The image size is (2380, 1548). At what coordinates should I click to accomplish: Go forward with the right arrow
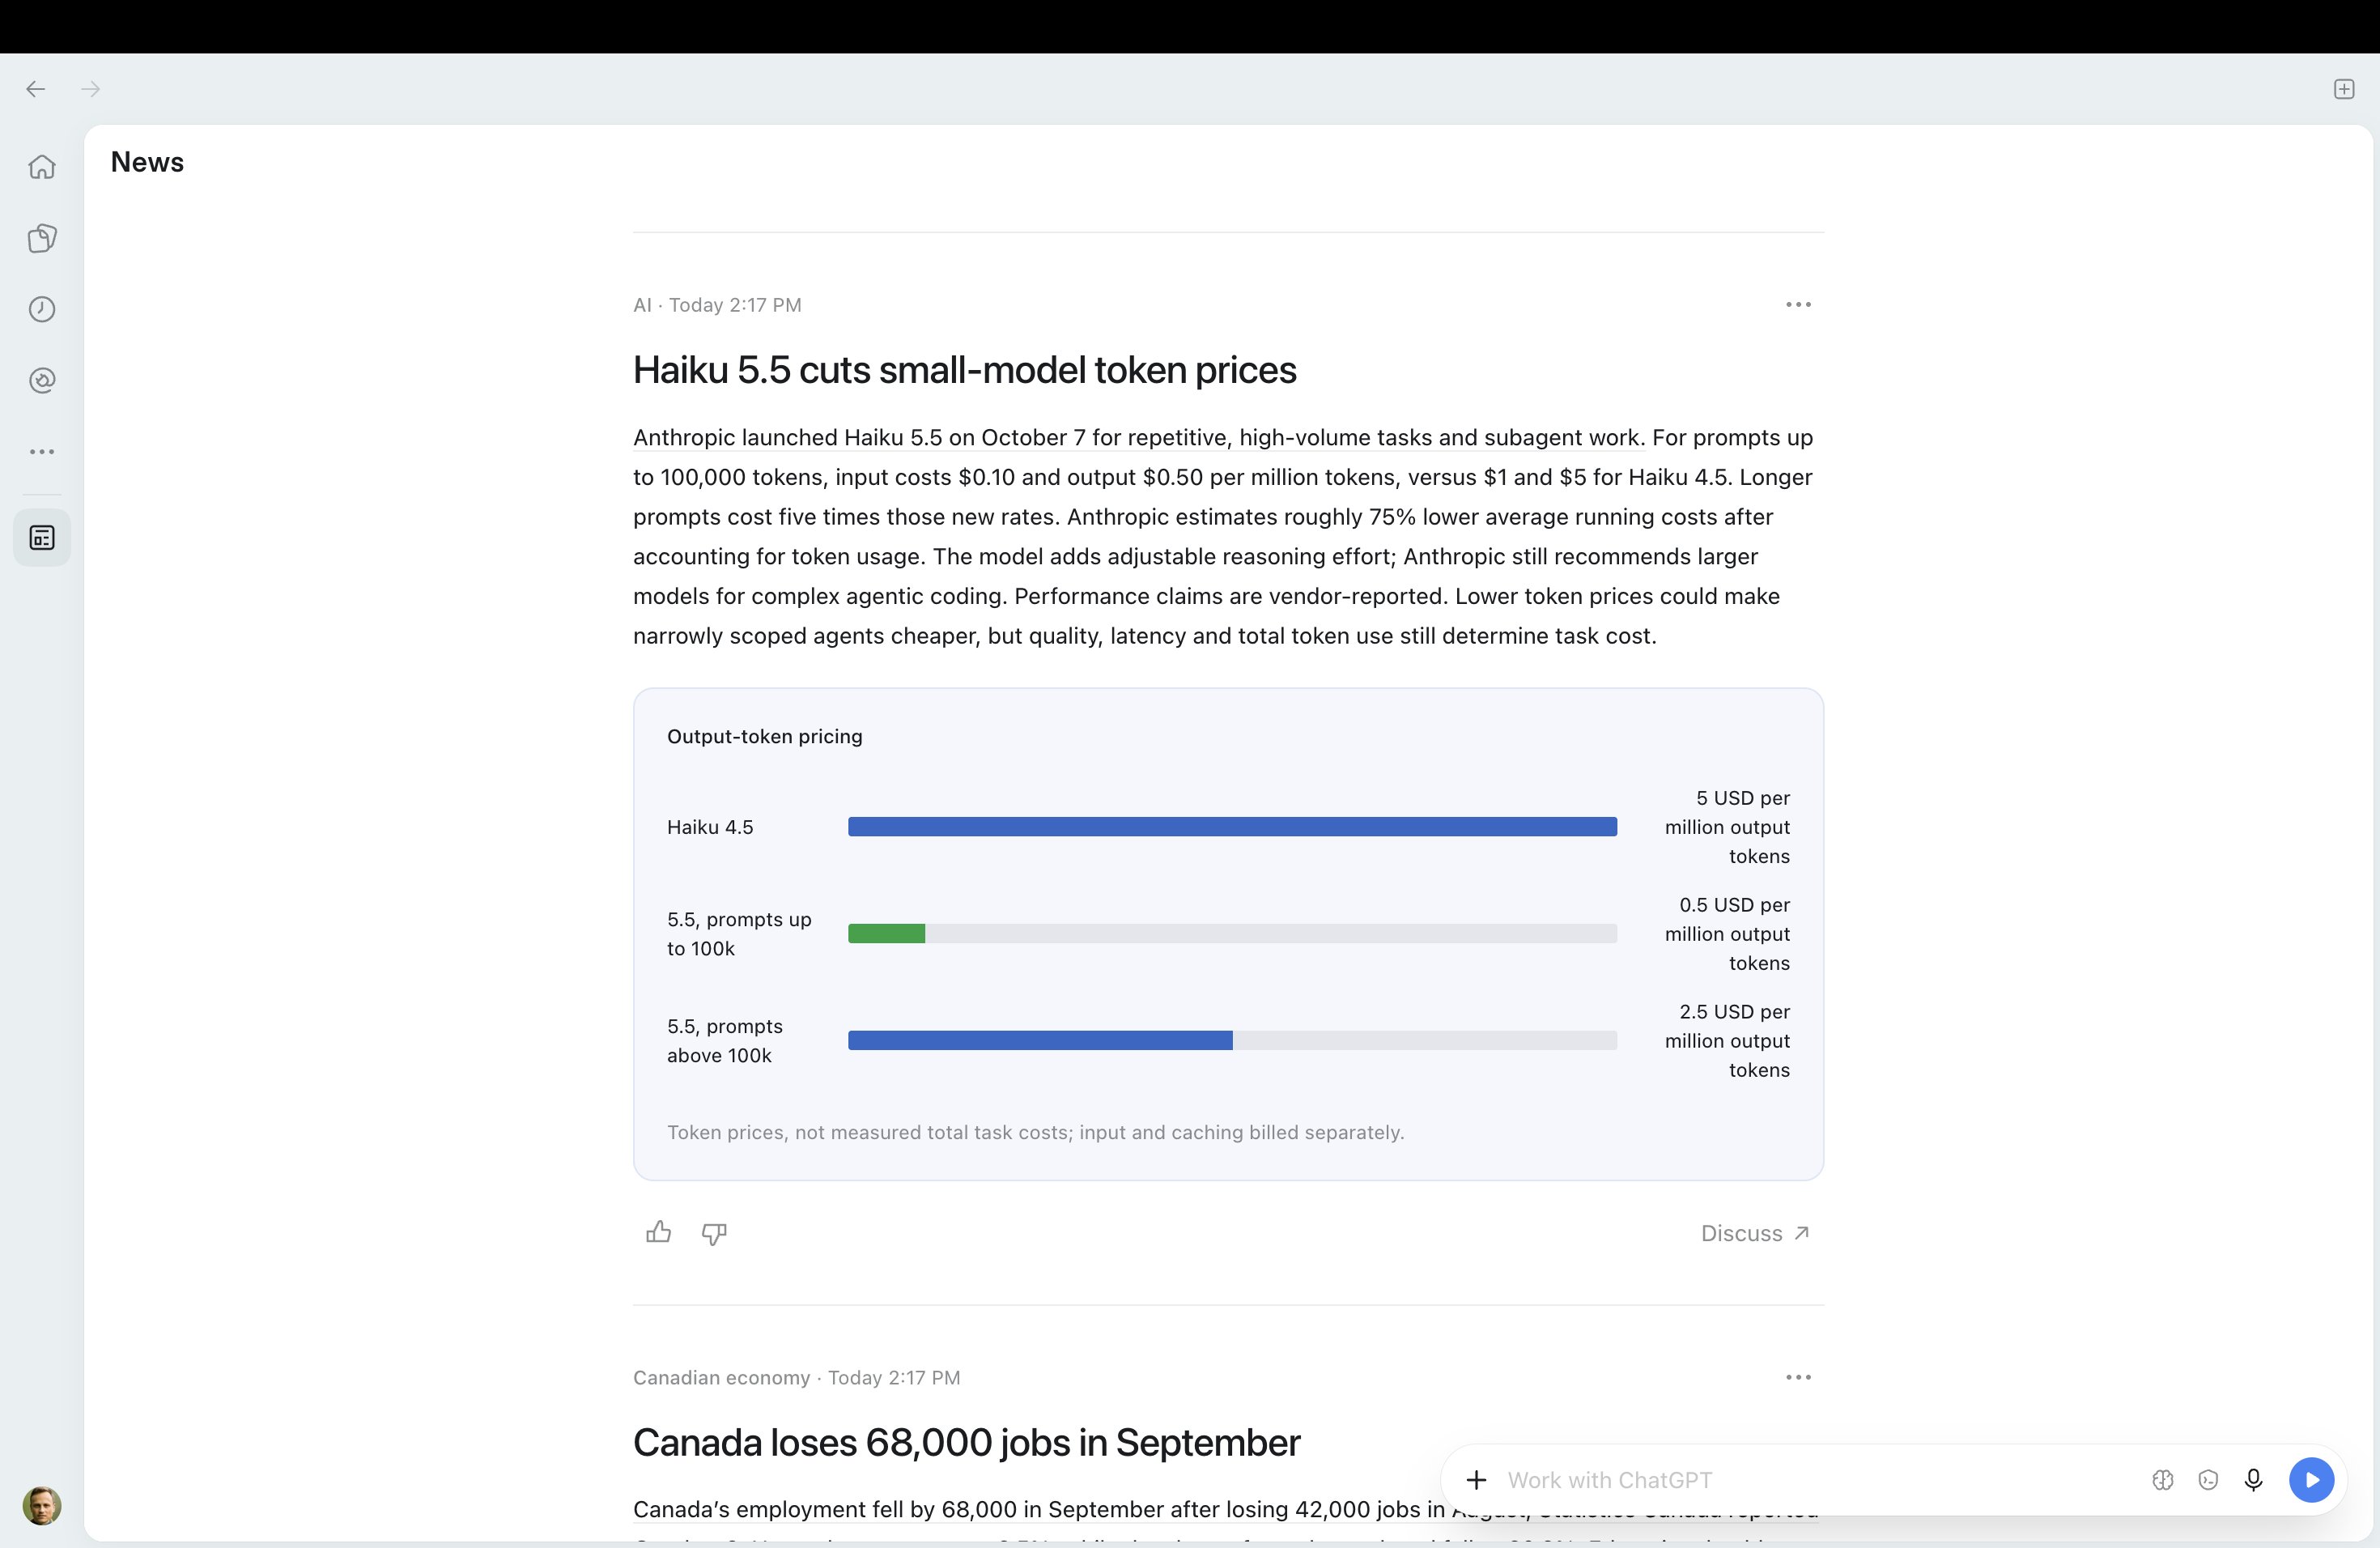(91, 89)
